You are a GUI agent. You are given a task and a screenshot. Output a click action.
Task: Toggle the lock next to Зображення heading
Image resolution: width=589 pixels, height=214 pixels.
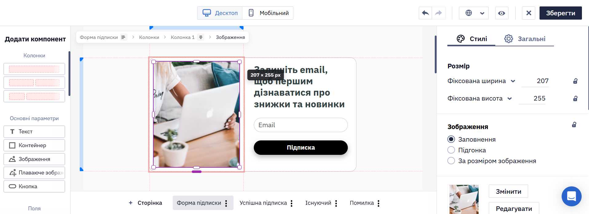(x=574, y=125)
